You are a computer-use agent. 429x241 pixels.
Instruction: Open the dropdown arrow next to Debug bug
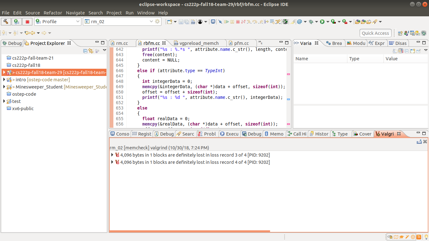point(316,22)
